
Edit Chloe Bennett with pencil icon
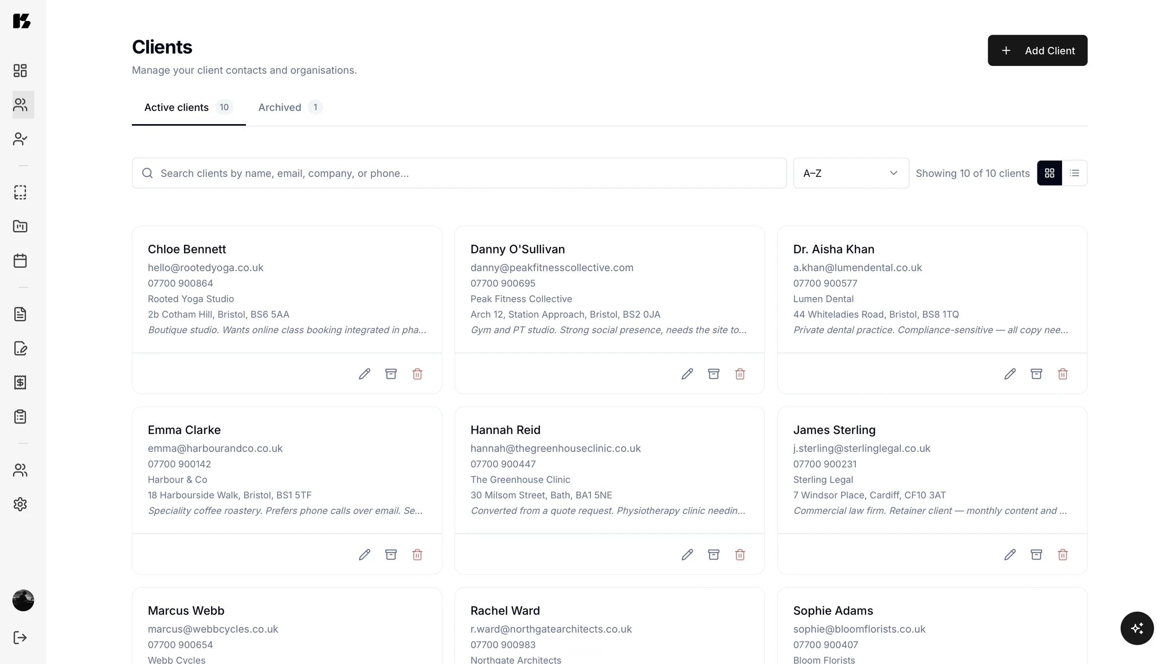(365, 374)
